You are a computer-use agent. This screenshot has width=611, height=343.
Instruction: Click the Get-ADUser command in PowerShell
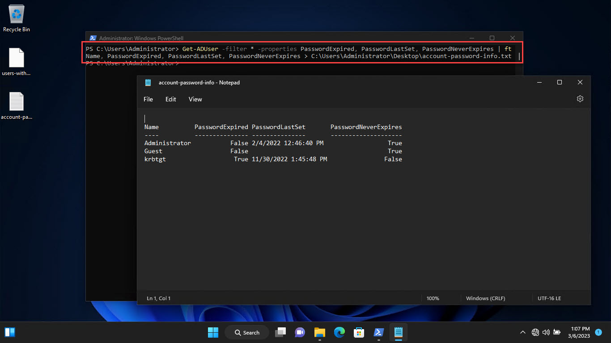(200, 49)
